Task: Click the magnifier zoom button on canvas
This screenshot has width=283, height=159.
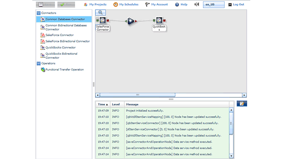Action: (100, 12)
